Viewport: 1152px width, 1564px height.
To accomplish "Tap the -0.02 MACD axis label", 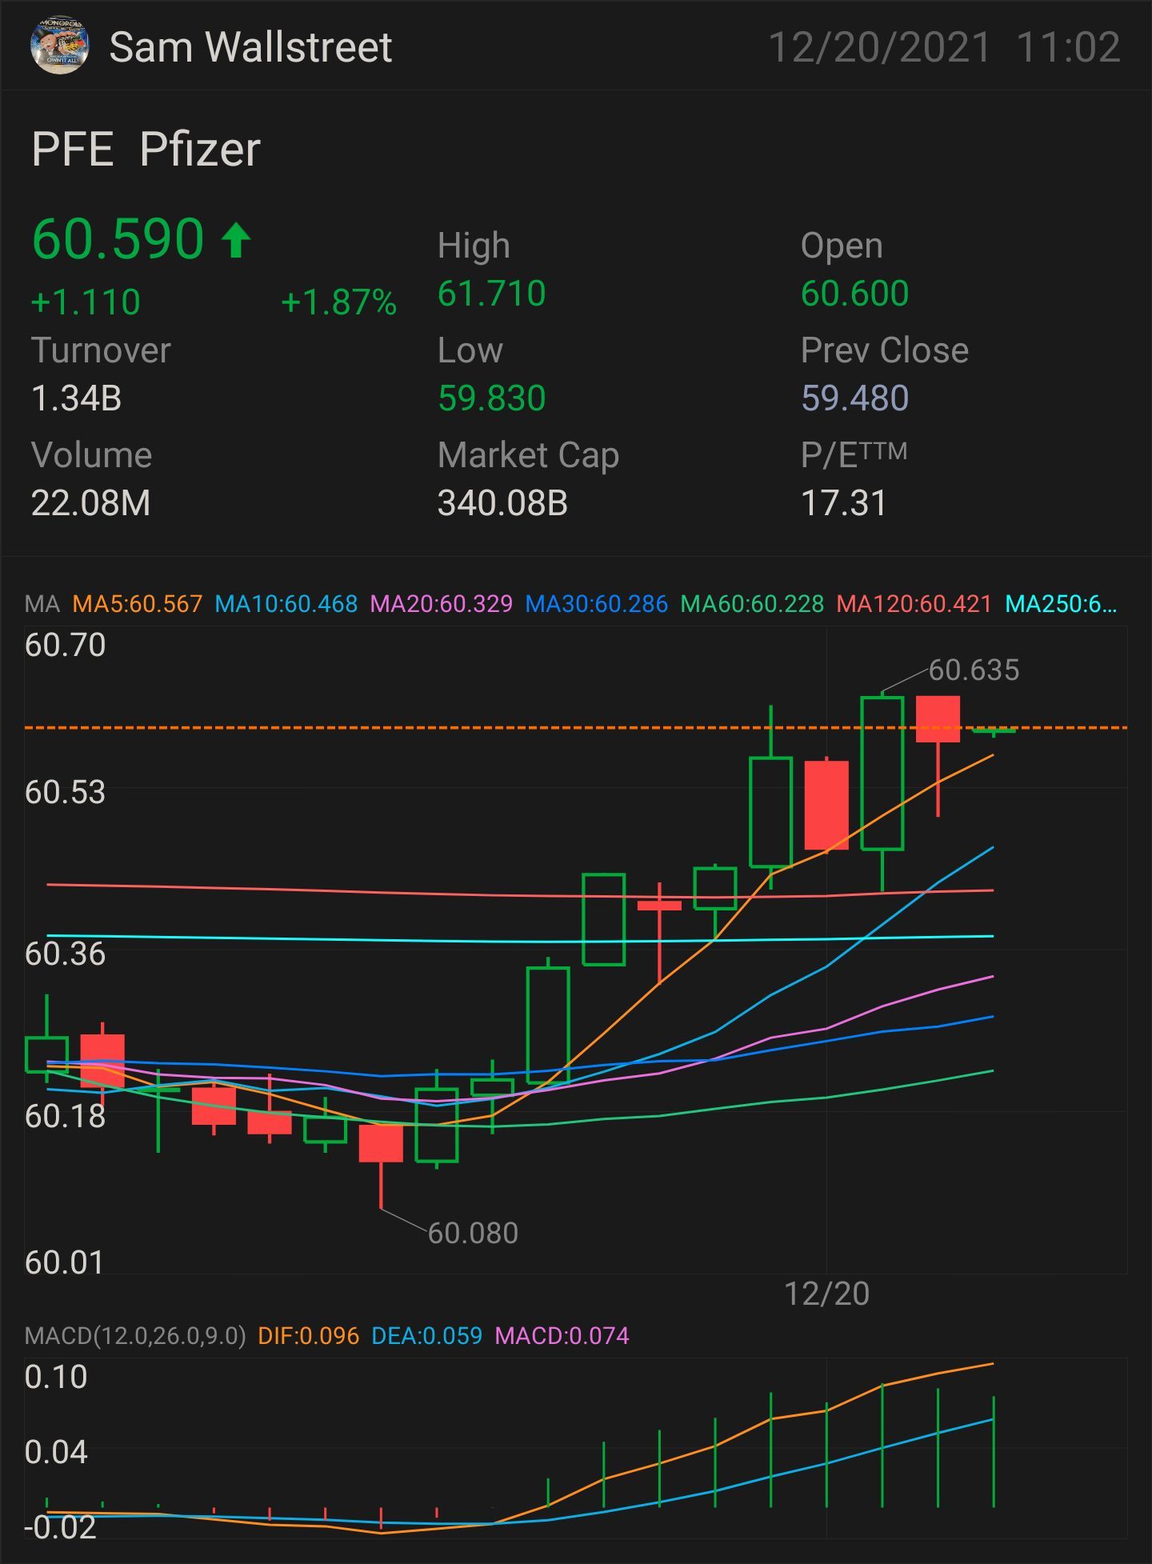I will [61, 1527].
